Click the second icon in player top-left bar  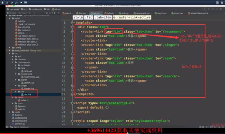pos(7,3)
